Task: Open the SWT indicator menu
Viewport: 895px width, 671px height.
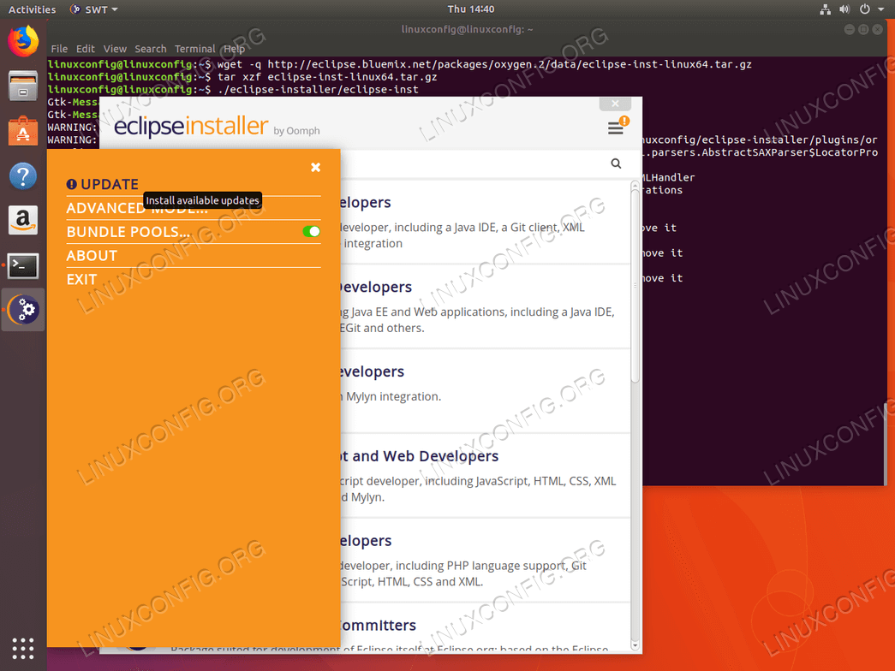Action: [x=92, y=9]
